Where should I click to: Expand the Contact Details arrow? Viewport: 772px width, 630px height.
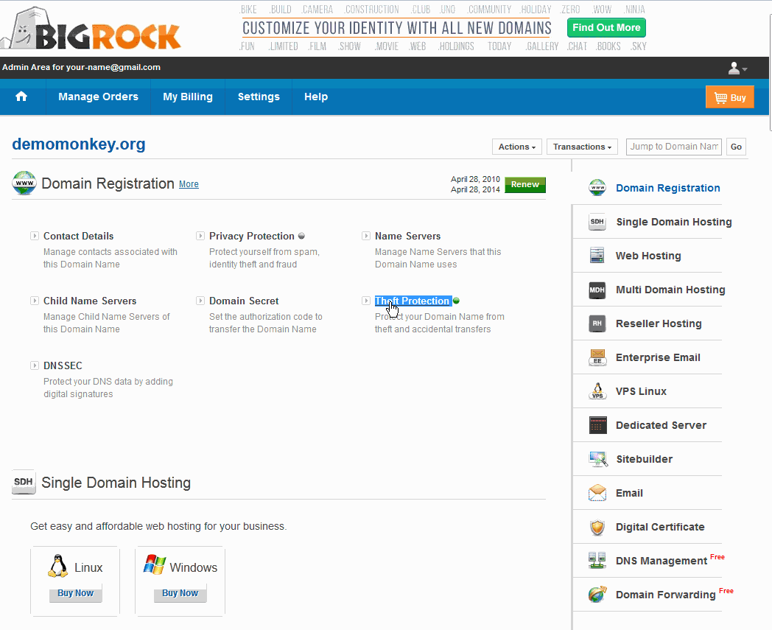(35, 236)
